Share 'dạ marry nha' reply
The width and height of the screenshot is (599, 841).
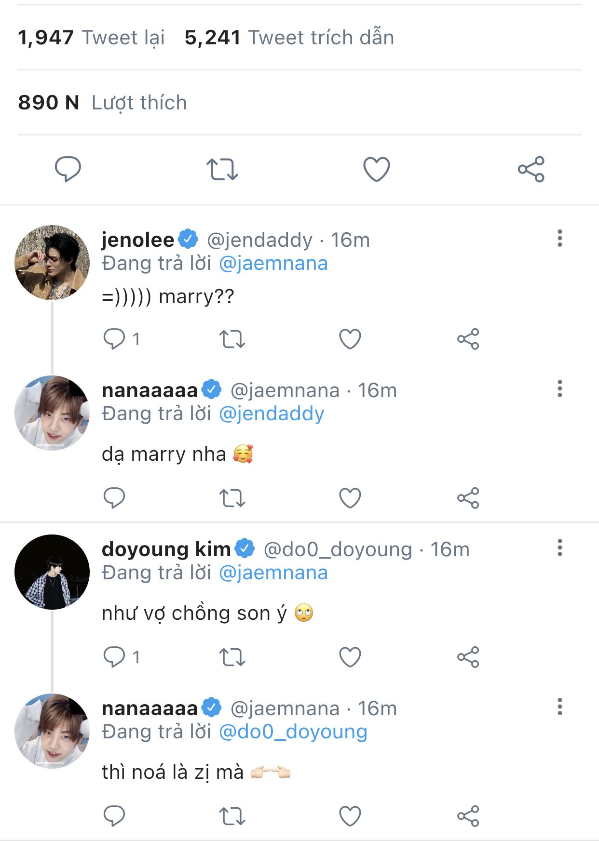pos(468,498)
